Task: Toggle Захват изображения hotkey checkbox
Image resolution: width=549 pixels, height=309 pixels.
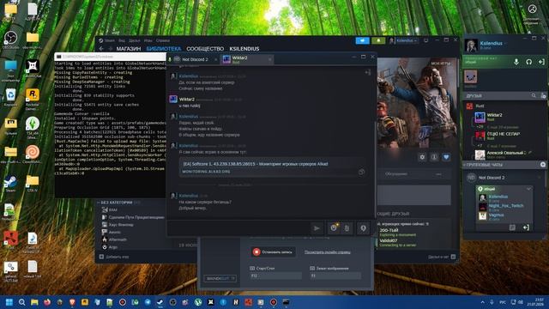Action: pos(312,269)
